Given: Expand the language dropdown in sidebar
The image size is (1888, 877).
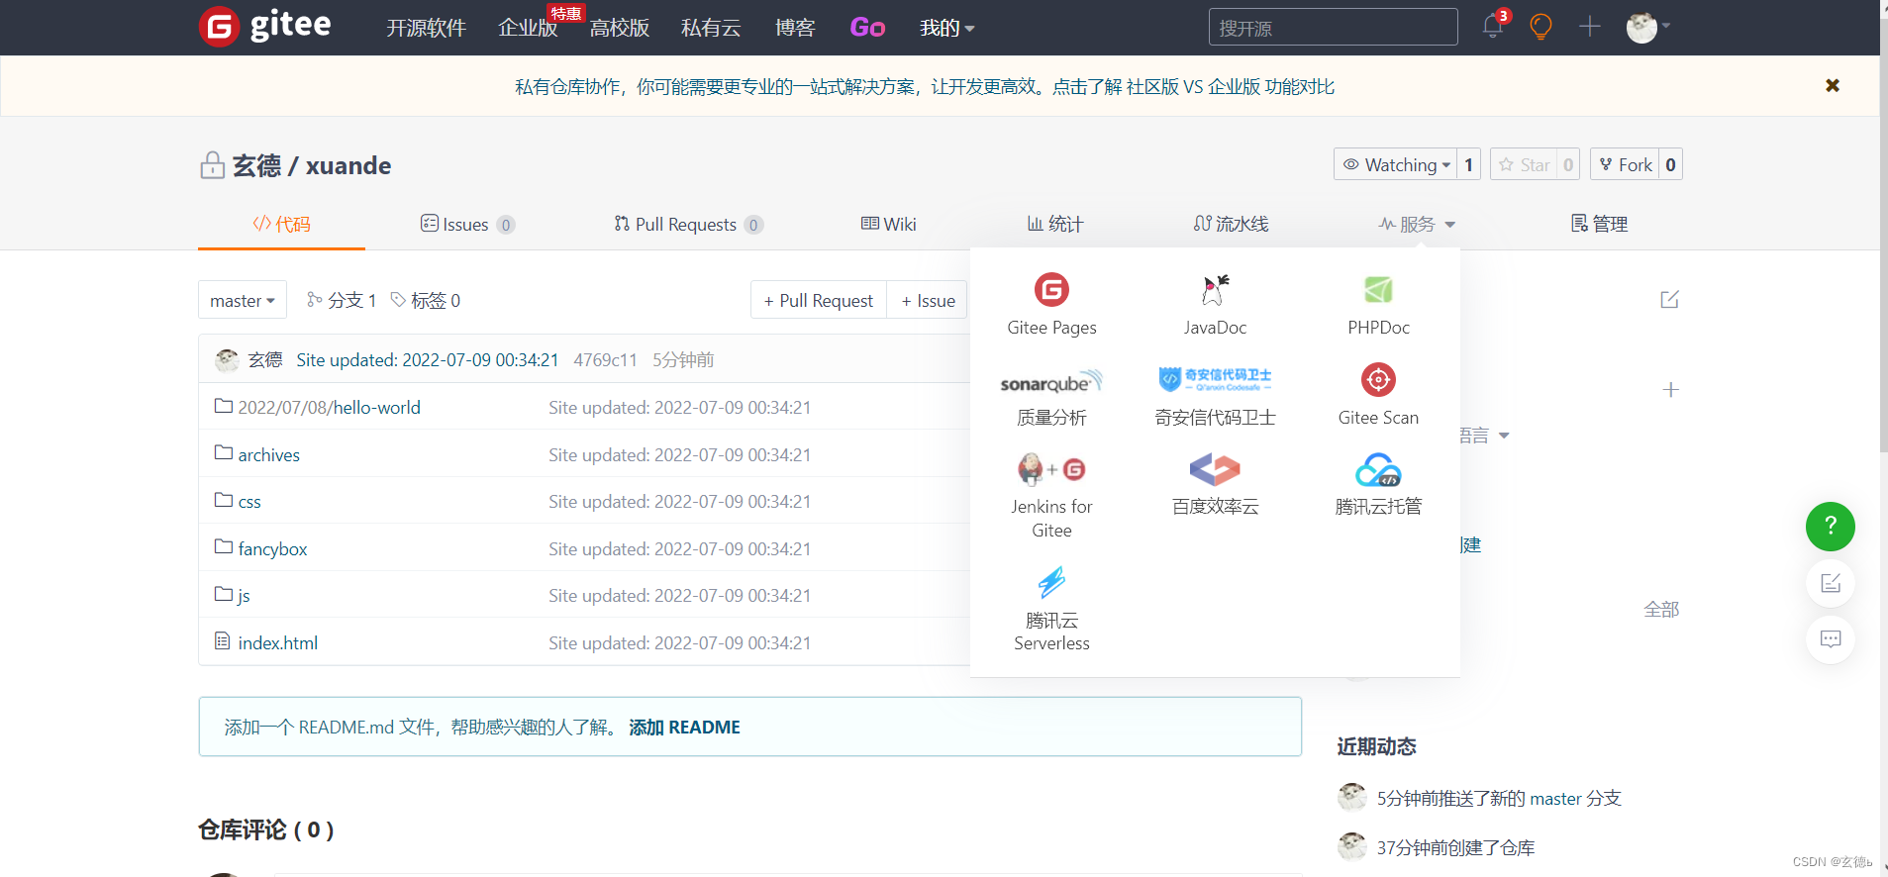Looking at the screenshot, I should pyautogui.click(x=1483, y=436).
